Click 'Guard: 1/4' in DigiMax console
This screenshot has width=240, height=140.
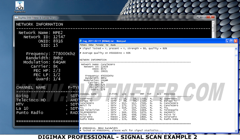coord(48,79)
